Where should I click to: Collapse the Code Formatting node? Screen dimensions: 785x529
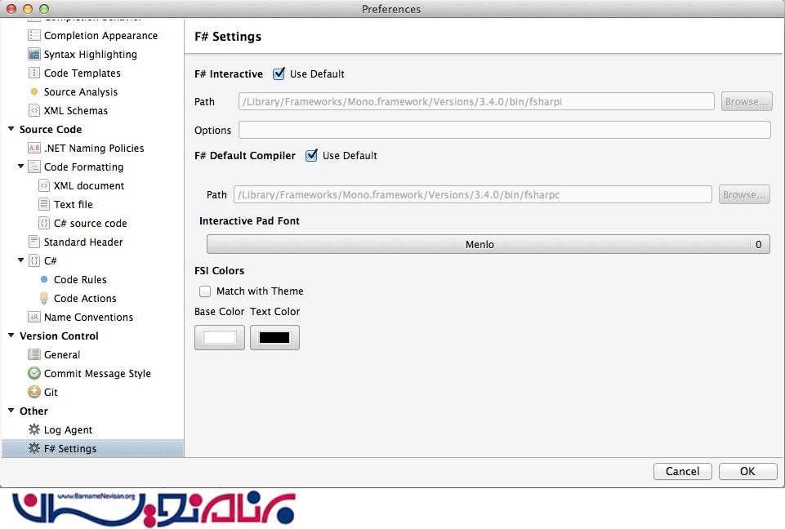tap(21, 167)
